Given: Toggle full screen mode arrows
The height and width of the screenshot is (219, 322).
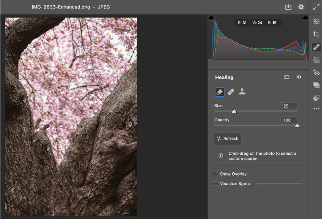Looking at the screenshot, I should [316, 7].
